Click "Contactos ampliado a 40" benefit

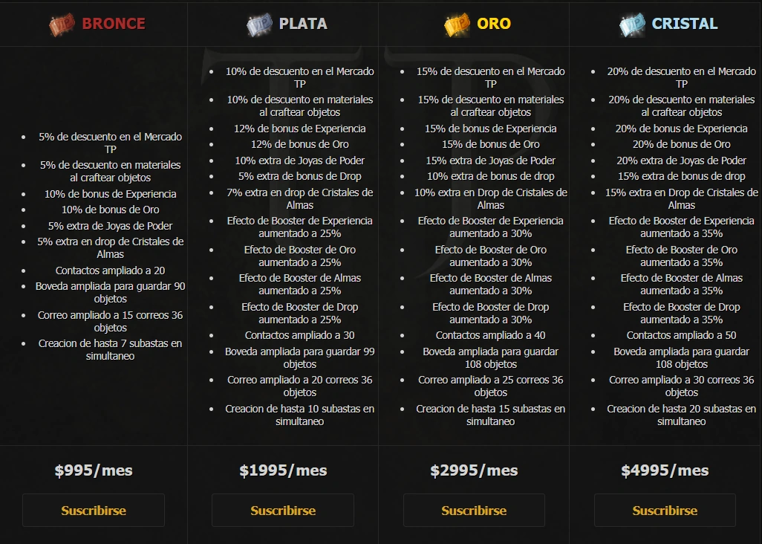[x=490, y=335]
